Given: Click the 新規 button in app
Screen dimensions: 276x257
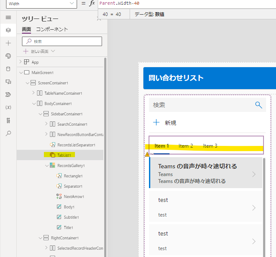Looking at the screenshot, I should [164, 123].
